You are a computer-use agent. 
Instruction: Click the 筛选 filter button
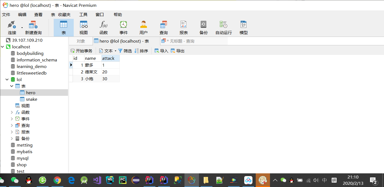(125, 51)
